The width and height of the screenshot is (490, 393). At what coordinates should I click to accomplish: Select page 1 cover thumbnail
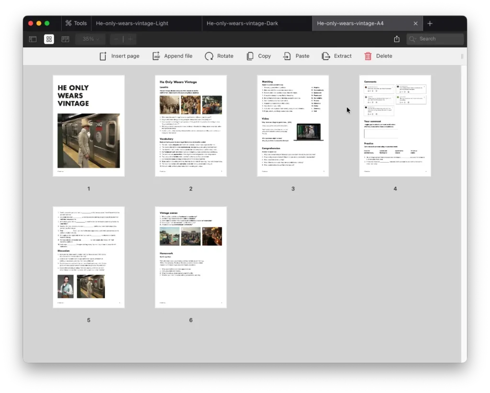89,126
